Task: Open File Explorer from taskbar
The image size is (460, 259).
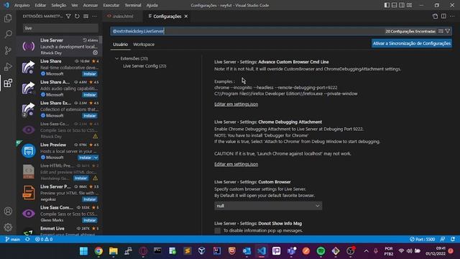Action: [x=114, y=251]
